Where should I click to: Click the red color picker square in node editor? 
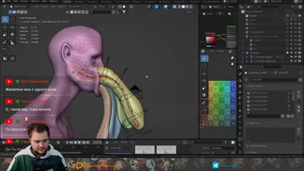pos(210,40)
